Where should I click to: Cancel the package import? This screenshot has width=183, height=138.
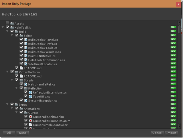point(157,133)
